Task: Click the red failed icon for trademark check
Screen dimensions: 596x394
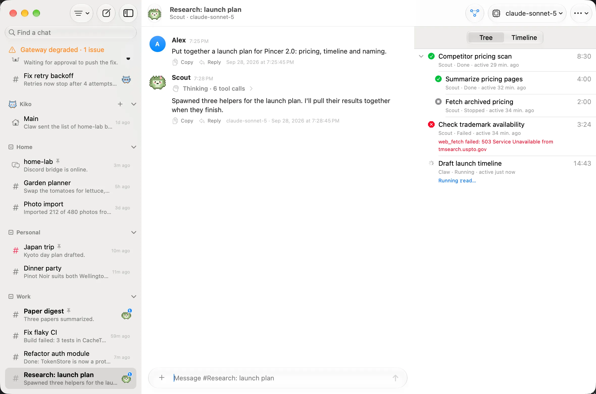Action: coord(431,124)
